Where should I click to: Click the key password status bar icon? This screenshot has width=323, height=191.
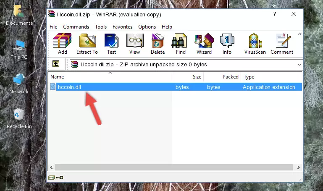tap(60, 178)
